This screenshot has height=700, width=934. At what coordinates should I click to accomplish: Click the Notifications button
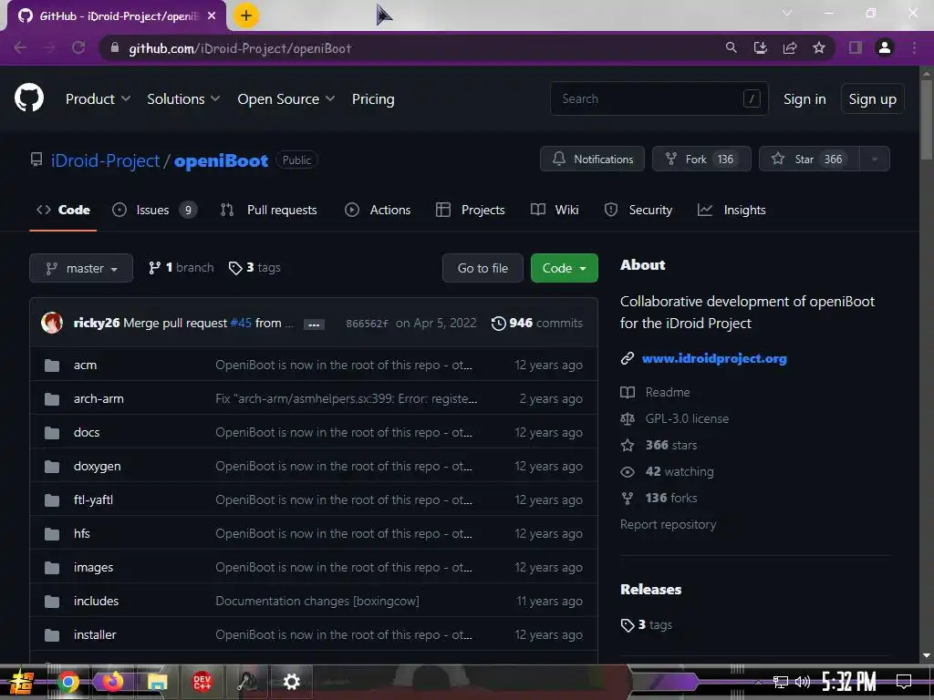592,159
